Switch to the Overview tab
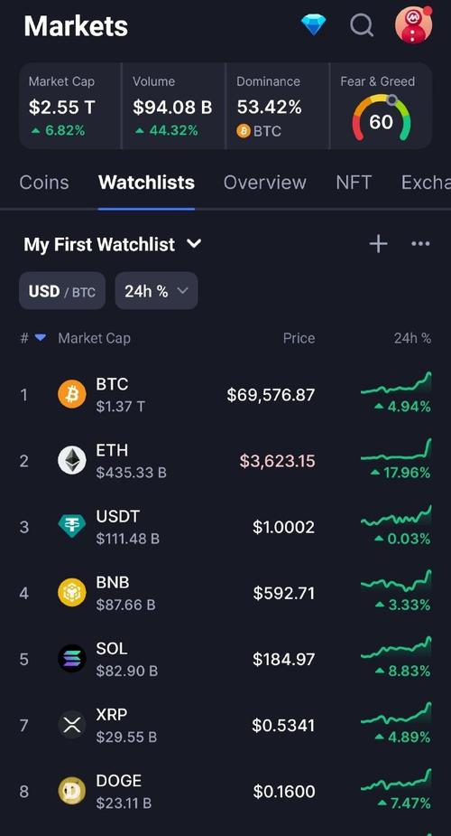 coord(265,183)
